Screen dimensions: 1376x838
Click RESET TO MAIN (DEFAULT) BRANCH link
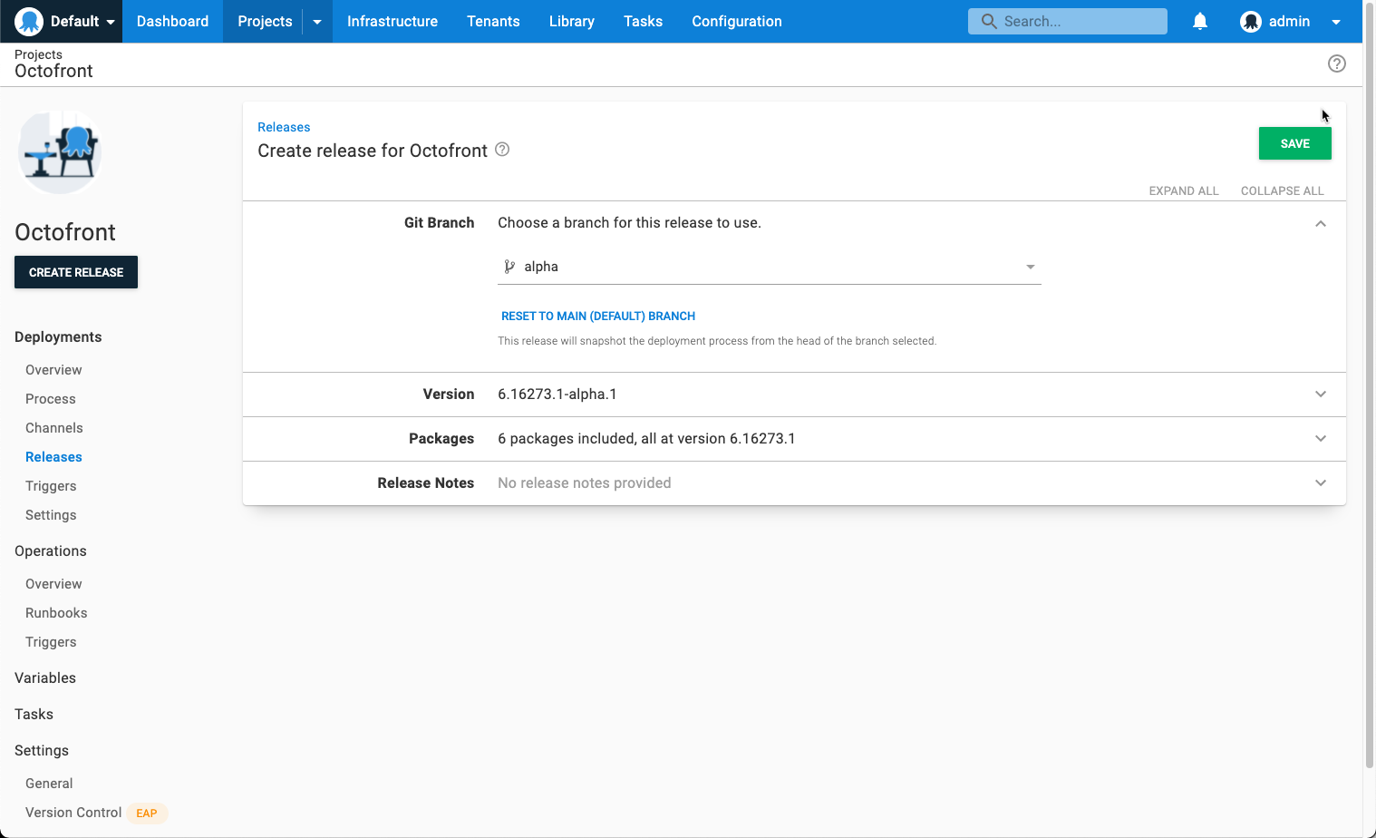pyautogui.click(x=598, y=316)
